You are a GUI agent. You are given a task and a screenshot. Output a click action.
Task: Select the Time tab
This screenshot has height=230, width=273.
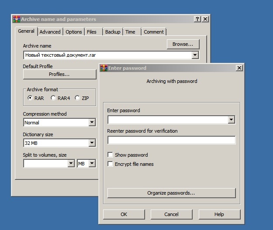pos(132,32)
